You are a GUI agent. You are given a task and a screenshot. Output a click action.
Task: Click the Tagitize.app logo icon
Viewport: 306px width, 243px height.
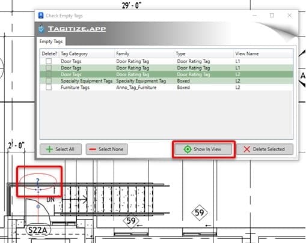tap(41, 29)
